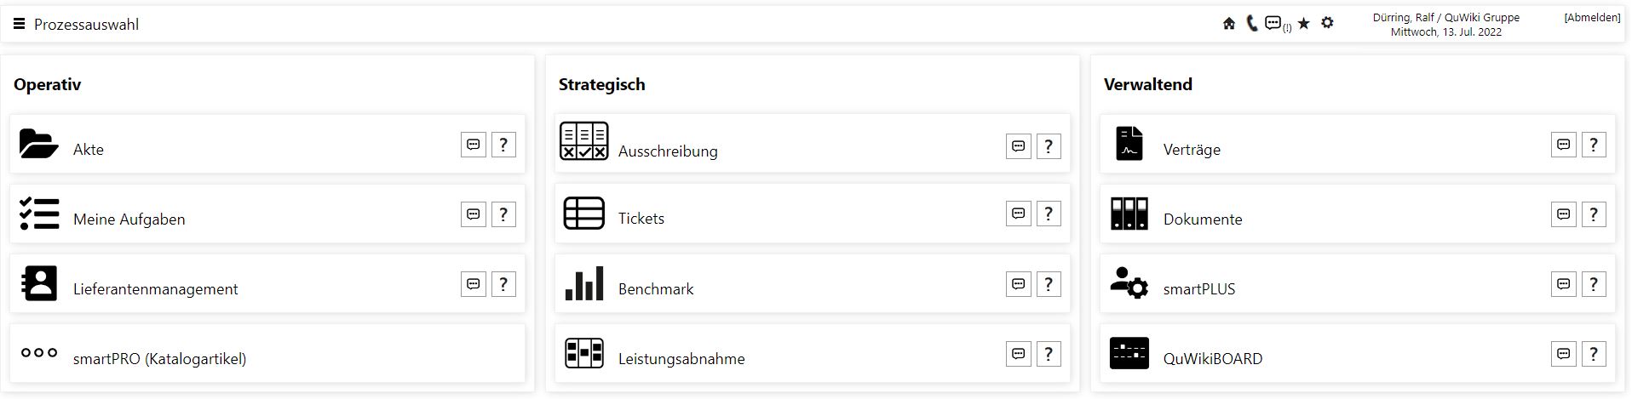Open the favorites star icon

point(1304,24)
